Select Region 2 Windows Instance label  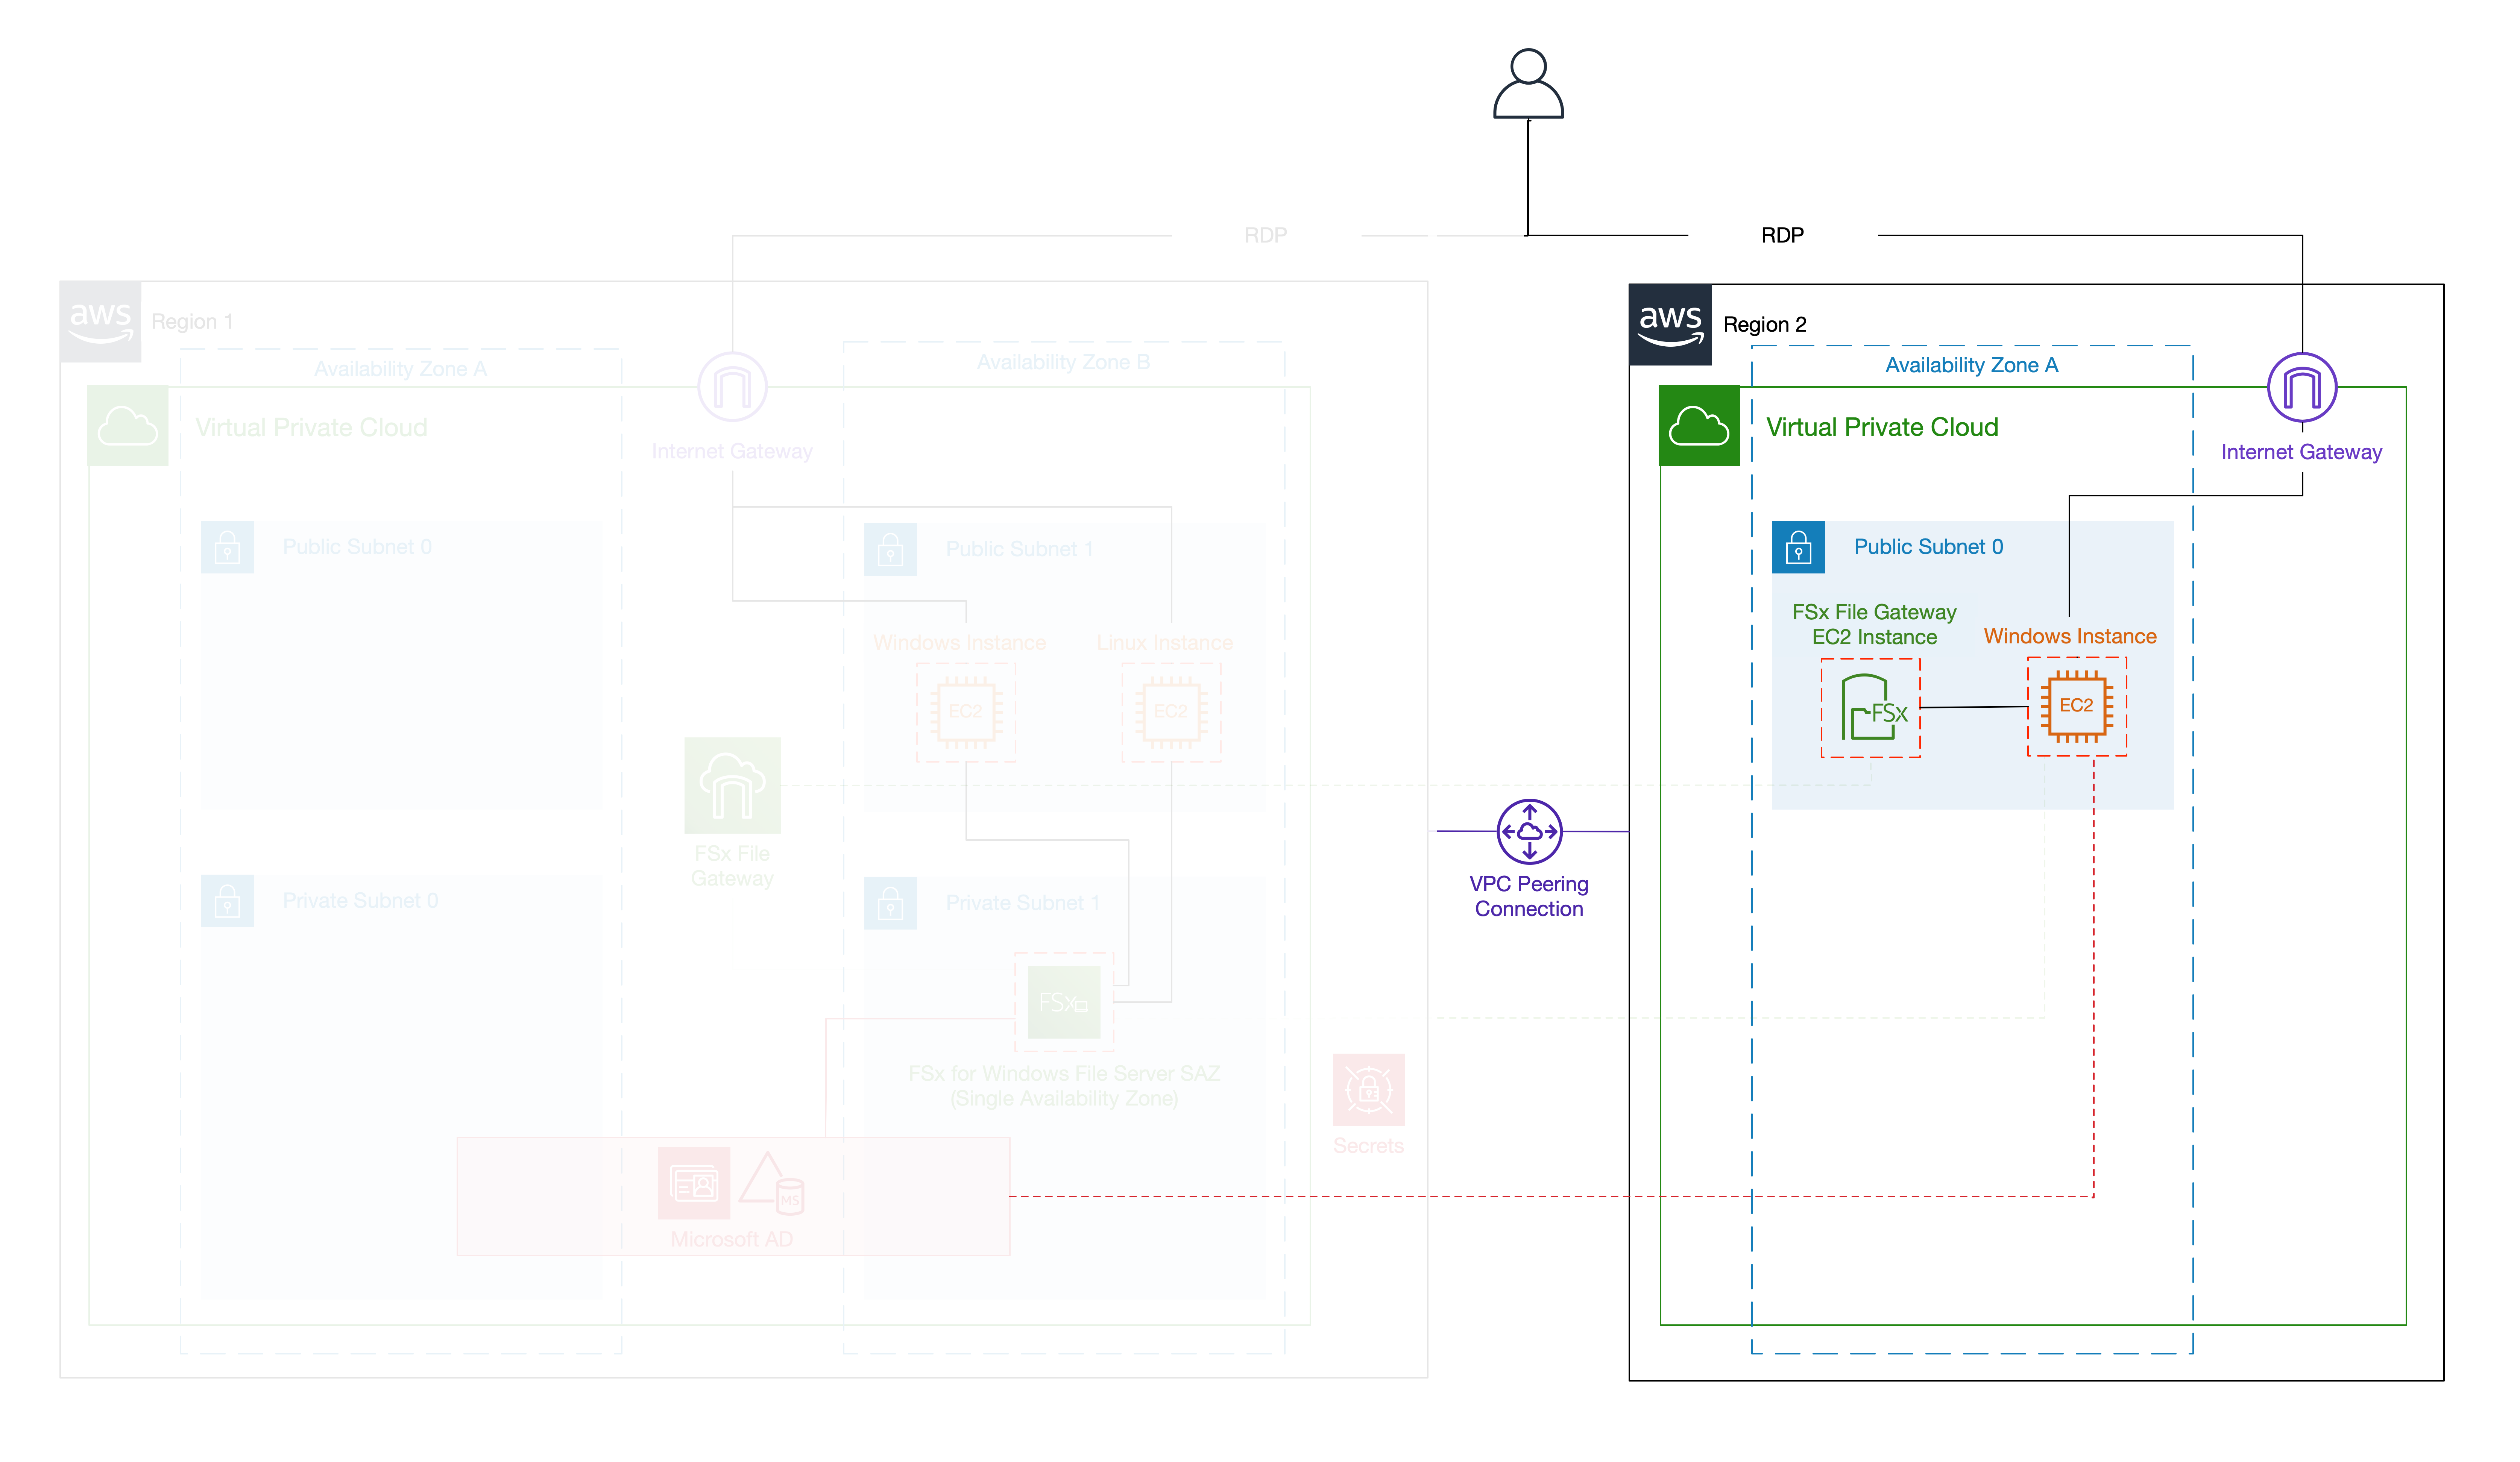2070,636
